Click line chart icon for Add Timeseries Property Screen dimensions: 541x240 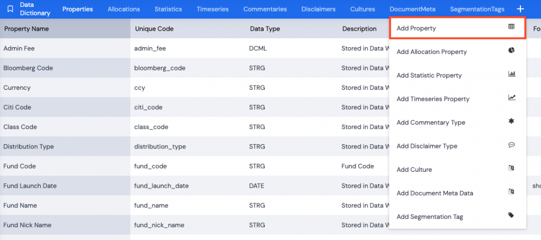pyautogui.click(x=511, y=97)
